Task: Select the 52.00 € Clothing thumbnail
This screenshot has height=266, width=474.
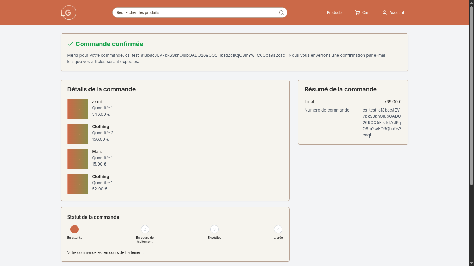Action: coord(78,184)
